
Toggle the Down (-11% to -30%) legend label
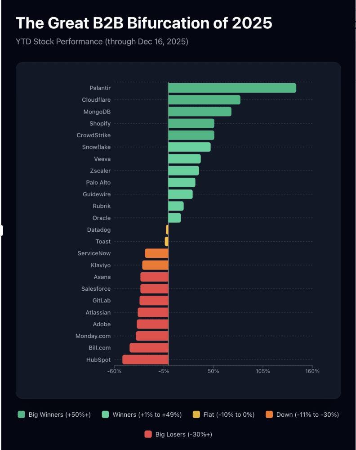(x=308, y=414)
